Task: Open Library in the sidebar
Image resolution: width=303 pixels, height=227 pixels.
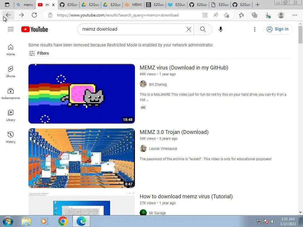Action: 11,116
